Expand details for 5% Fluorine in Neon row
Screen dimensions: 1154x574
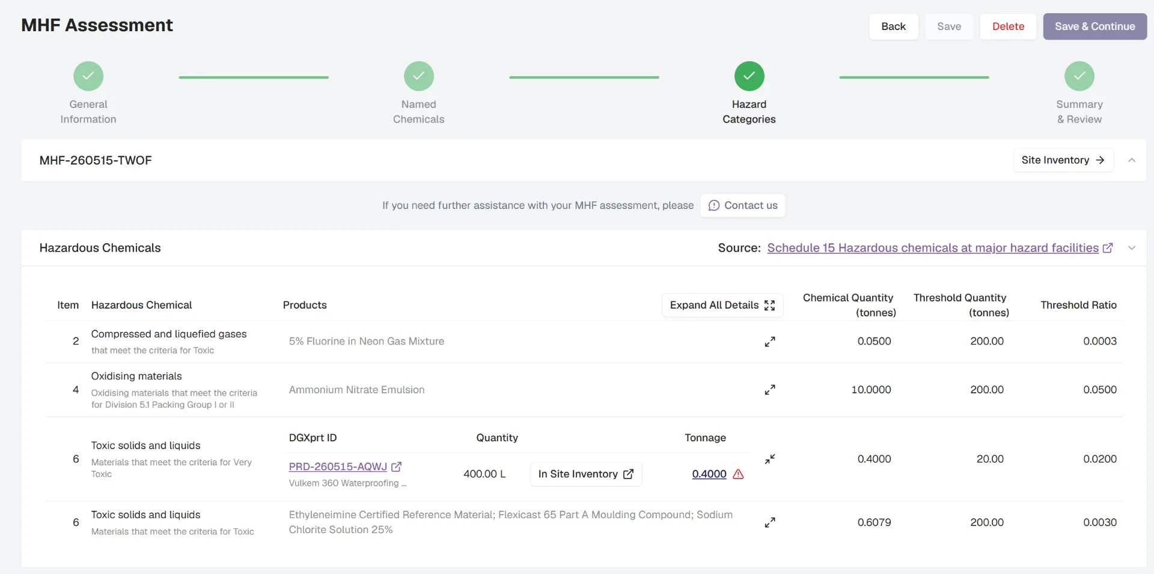(x=770, y=342)
